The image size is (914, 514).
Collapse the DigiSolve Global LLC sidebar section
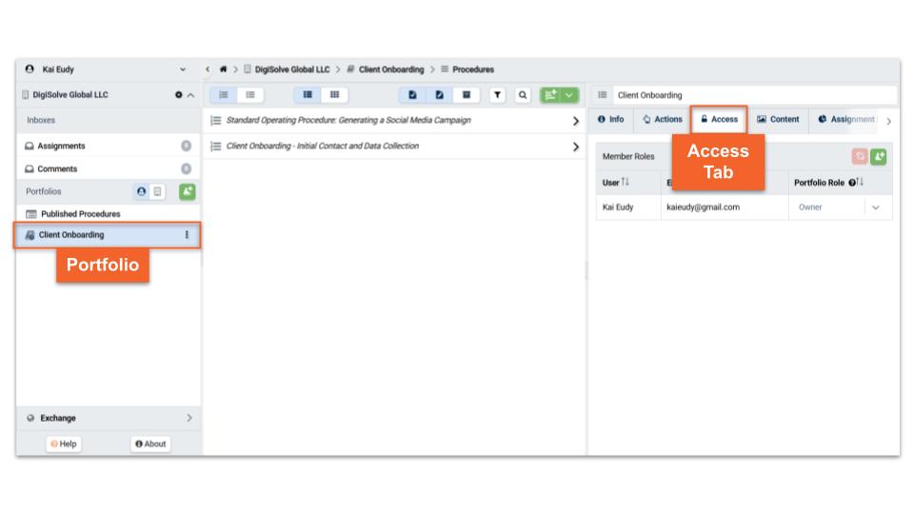[x=190, y=95]
